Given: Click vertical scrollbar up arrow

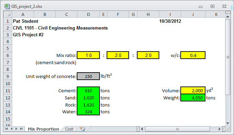Looking at the screenshot, I should 228,17.
